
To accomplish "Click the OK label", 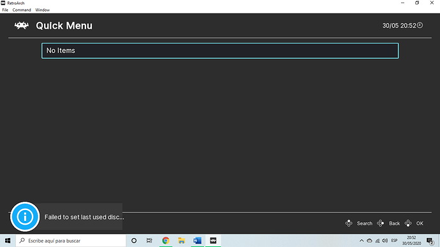I will pos(420,223).
